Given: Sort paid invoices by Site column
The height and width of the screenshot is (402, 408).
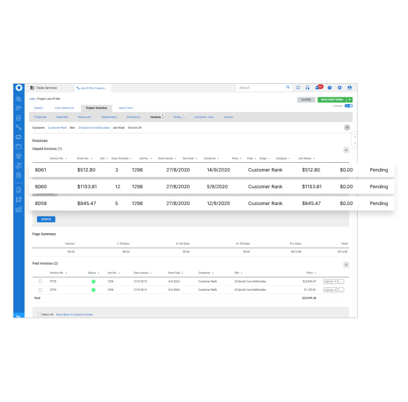Looking at the screenshot, I should (238, 273).
